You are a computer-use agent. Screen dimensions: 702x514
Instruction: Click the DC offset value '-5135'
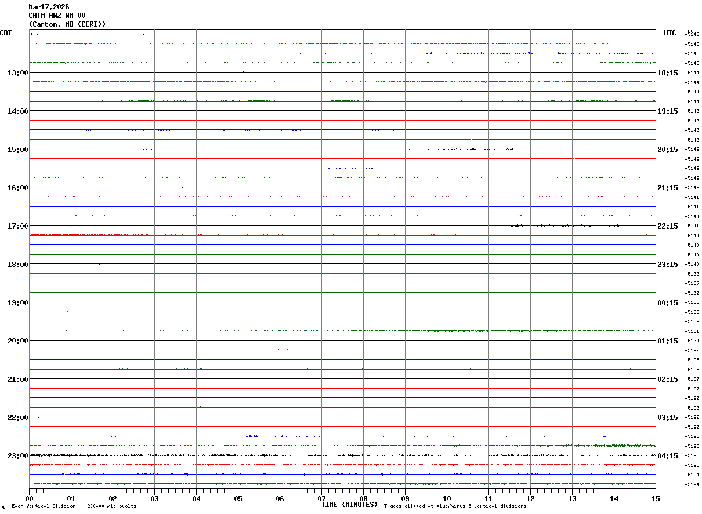click(x=692, y=302)
